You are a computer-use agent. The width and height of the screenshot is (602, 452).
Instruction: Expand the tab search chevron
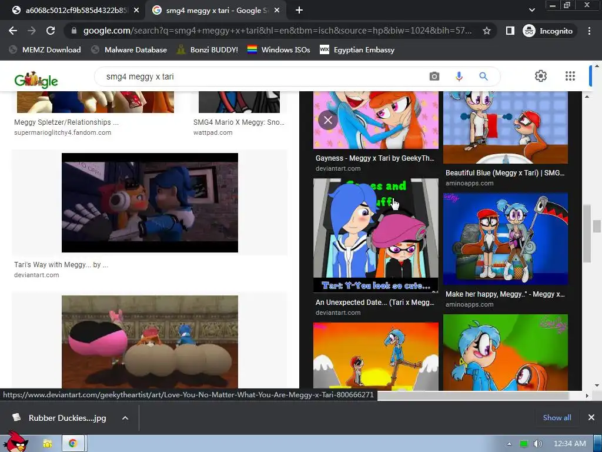(x=531, y=10)
